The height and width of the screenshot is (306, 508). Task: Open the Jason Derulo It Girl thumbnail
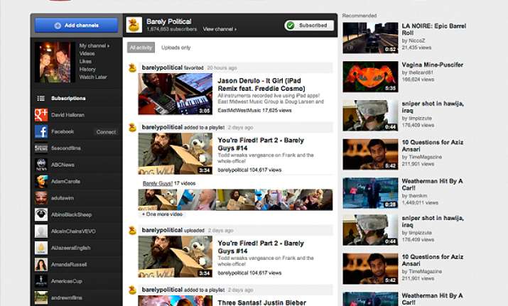[x=175, y=94]
